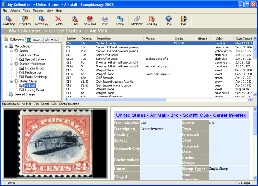
Task: Select row C11a Vertical pair
Action: 159,66
